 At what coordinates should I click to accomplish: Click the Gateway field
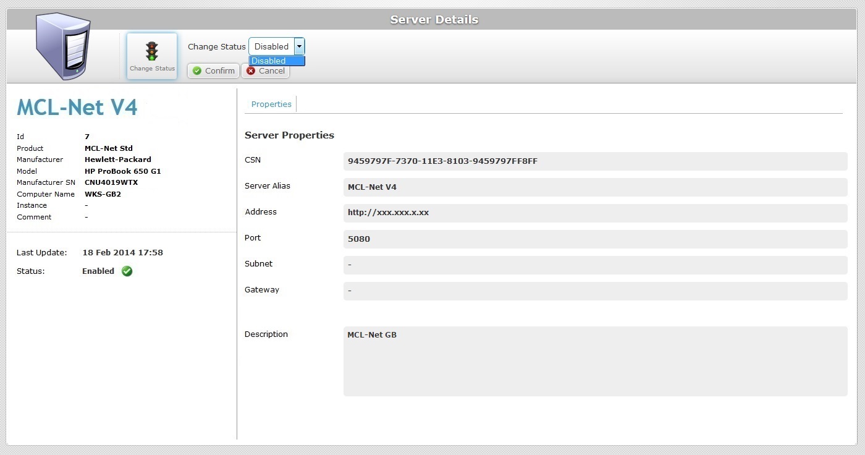click(595, 291)
